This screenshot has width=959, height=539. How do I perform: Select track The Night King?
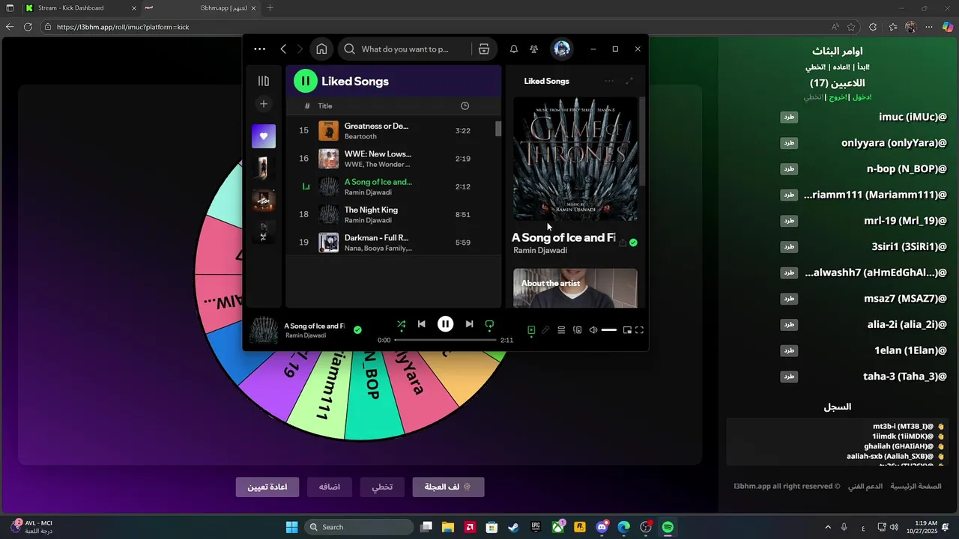click(393, 215)
